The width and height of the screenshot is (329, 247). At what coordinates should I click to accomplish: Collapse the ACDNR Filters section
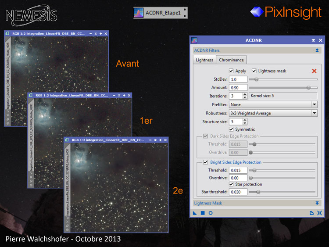(317, 50)
